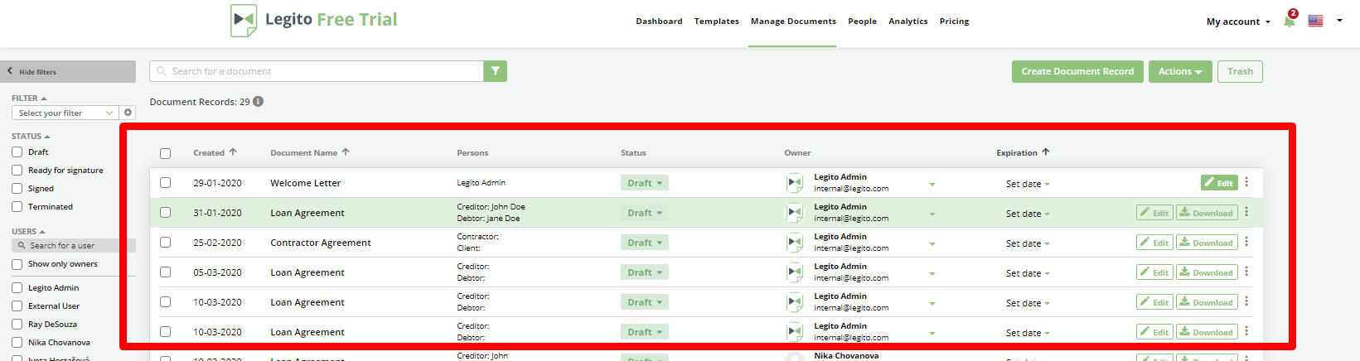Go to the People section
The height and width of the screenshot is (361, 1360).
pos(862,22)
